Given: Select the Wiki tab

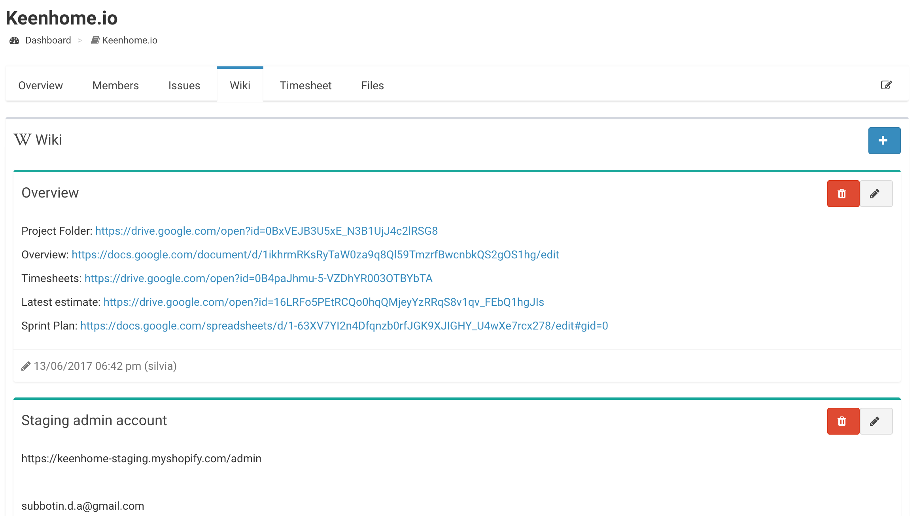Looking at the screenshot, I should pyautogui.click(x=240, y=85).
